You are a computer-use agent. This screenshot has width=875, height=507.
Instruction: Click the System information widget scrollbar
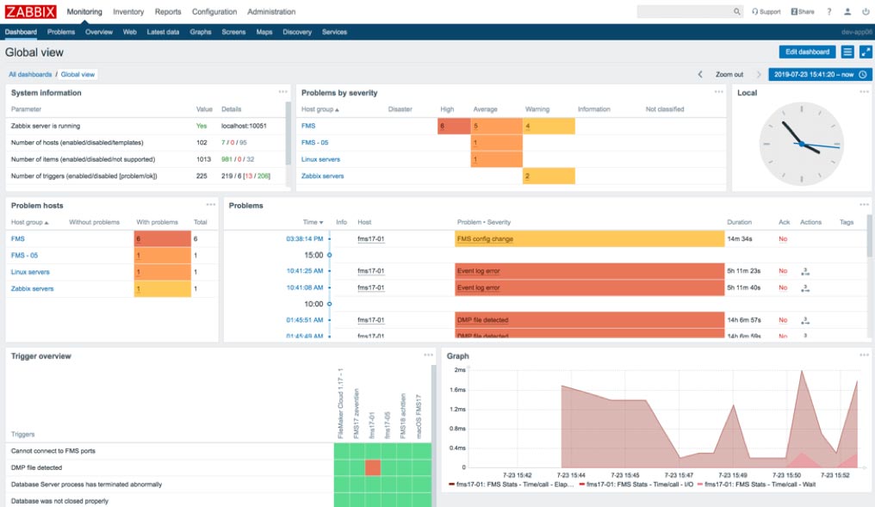click(288, 133)
